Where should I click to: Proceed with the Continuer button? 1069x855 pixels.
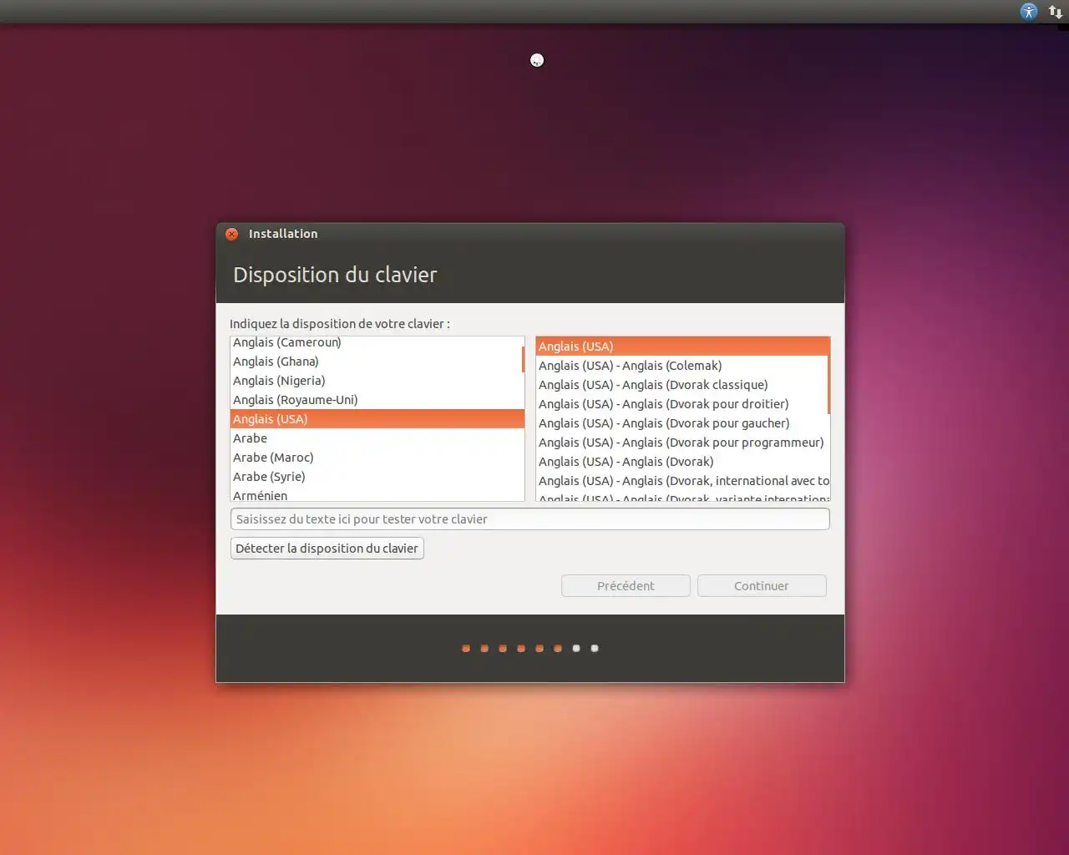point(762,586)
